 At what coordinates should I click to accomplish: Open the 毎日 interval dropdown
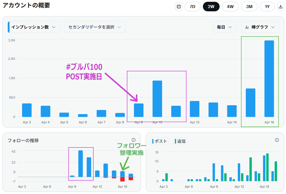(x=224, y=27)
